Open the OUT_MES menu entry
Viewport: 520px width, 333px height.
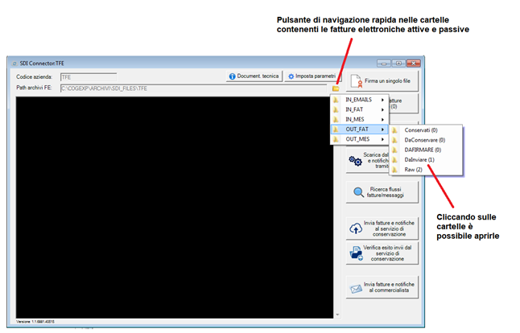point(360,139)
